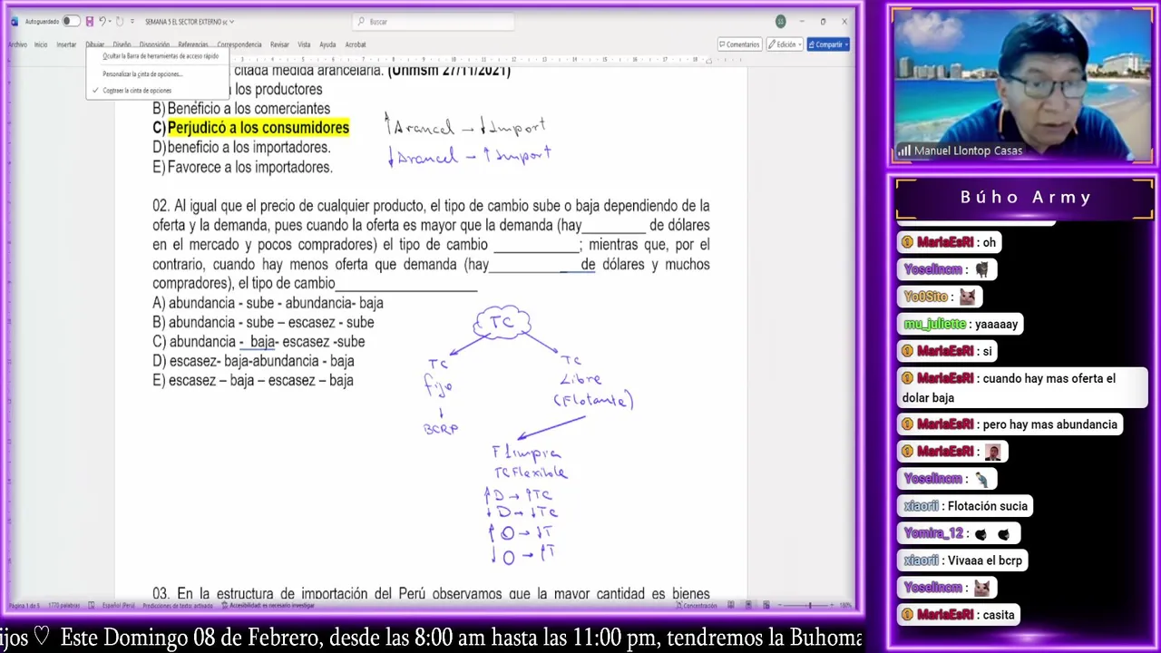
Task: Click the Español (Perú) language indicator
Action: [x=118, y=605]
